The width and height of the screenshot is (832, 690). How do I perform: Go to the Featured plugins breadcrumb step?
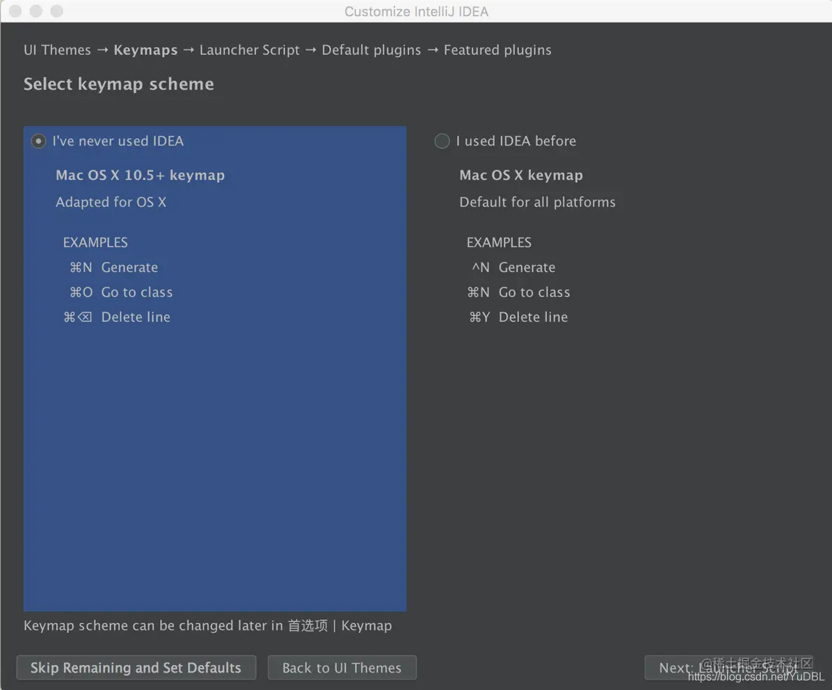[497, 50]
